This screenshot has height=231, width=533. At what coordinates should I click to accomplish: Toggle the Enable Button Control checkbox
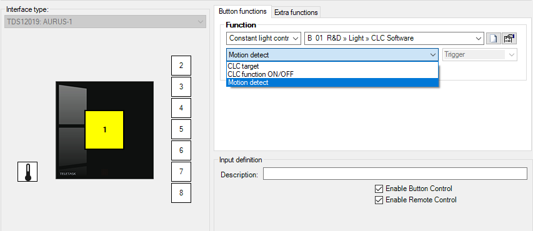pyautogui.click(x=379, y=189)
